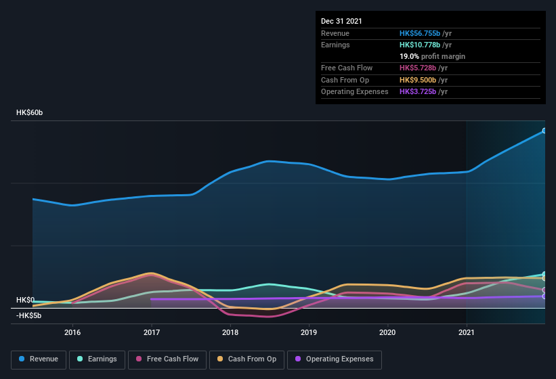Click the 2020 x-axis label

pos(387,332)
